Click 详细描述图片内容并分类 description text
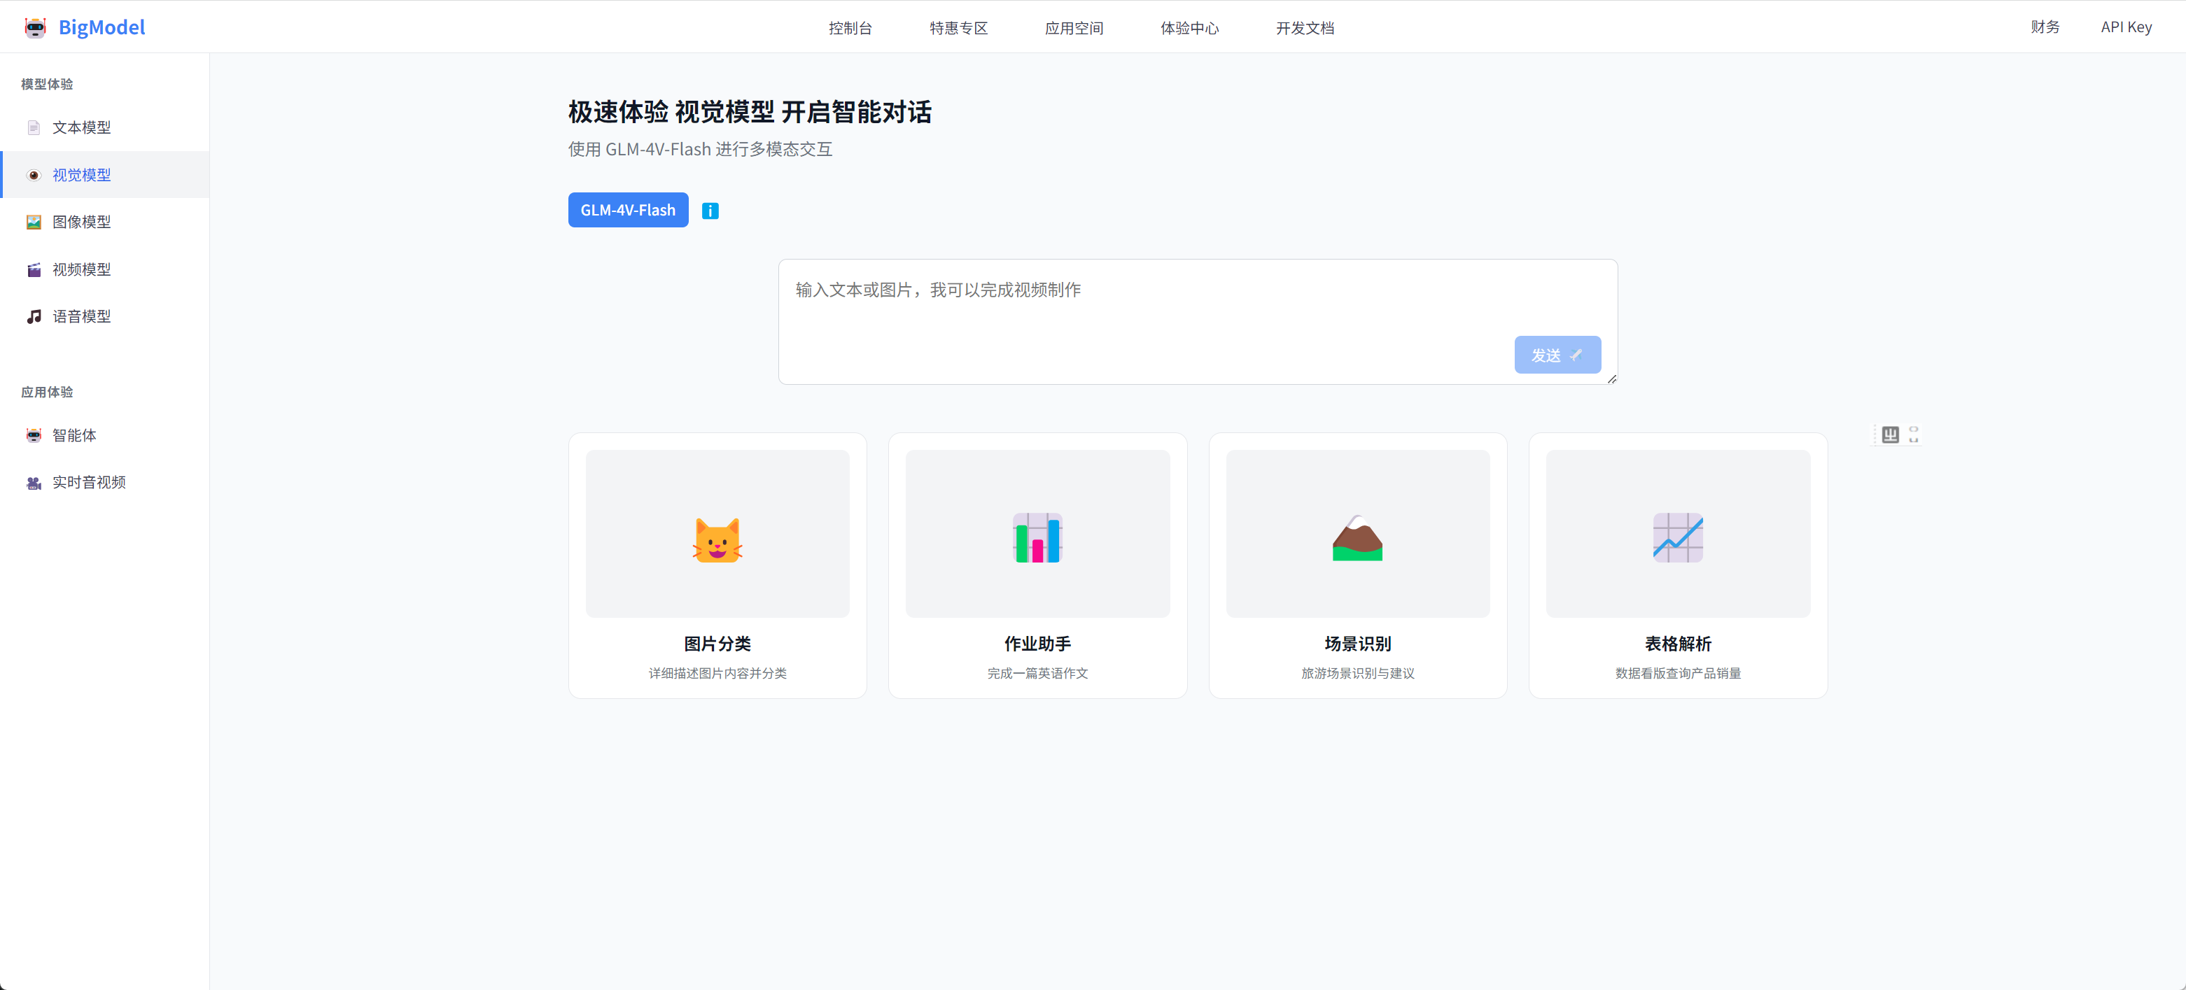 point(717,674)
